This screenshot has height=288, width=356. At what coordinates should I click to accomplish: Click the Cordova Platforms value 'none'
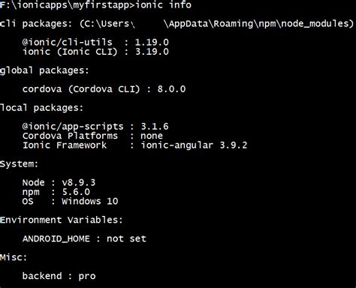[152, 136]
